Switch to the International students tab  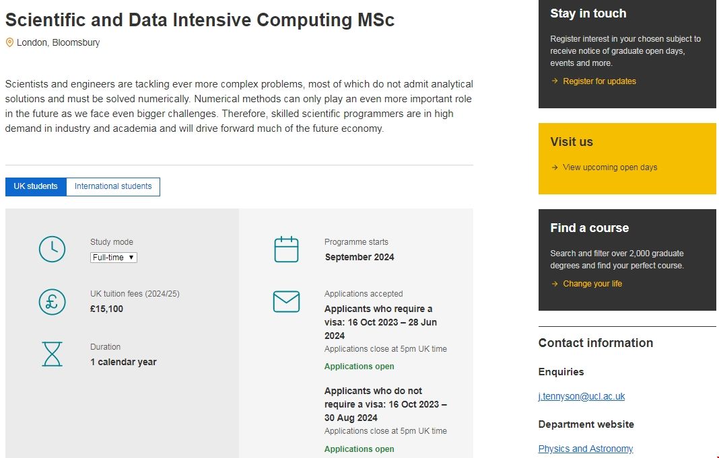(113, 186)
